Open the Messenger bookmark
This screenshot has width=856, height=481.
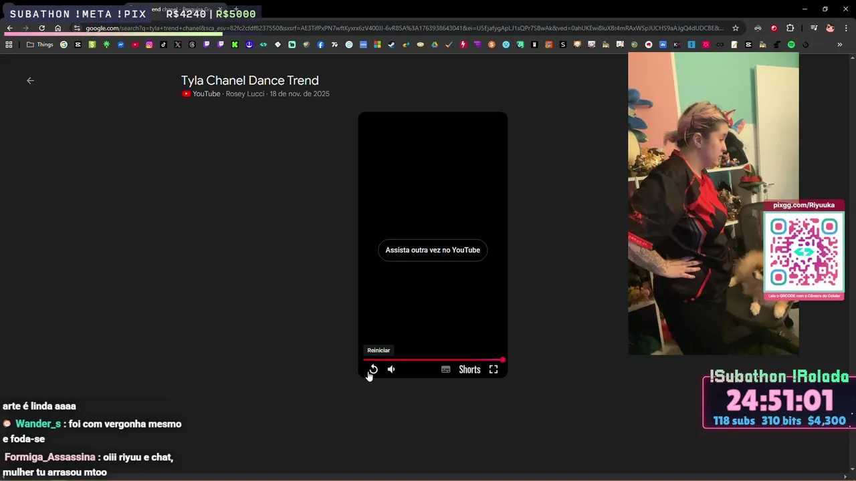121,45
